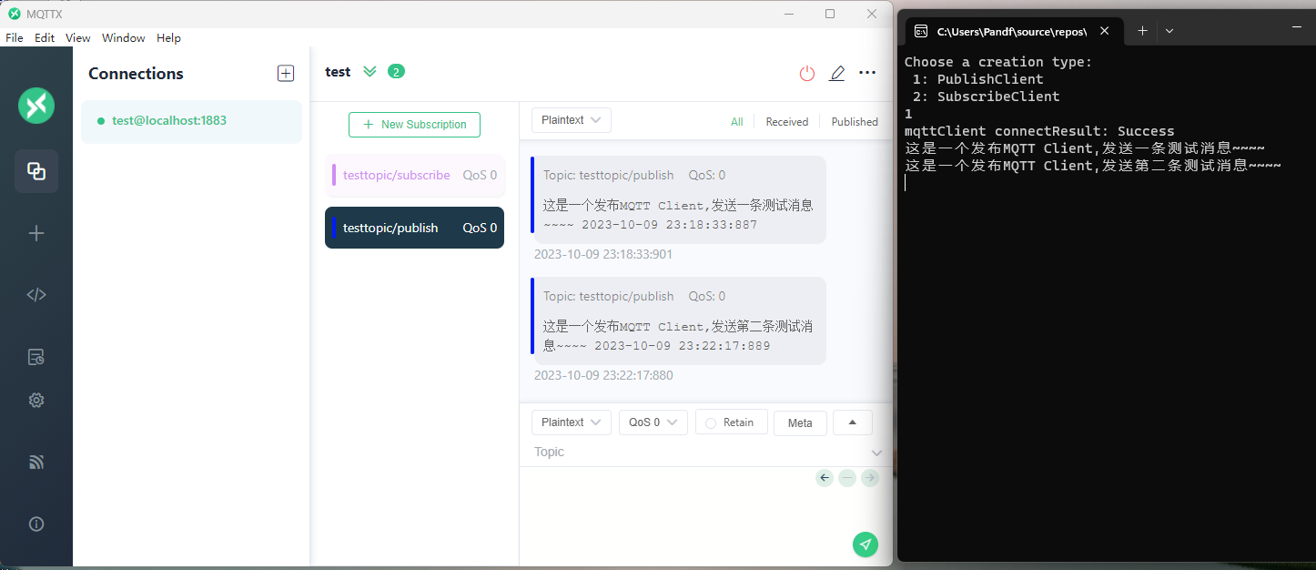Open the Script code icon in sidebar

tap(36, 295)
